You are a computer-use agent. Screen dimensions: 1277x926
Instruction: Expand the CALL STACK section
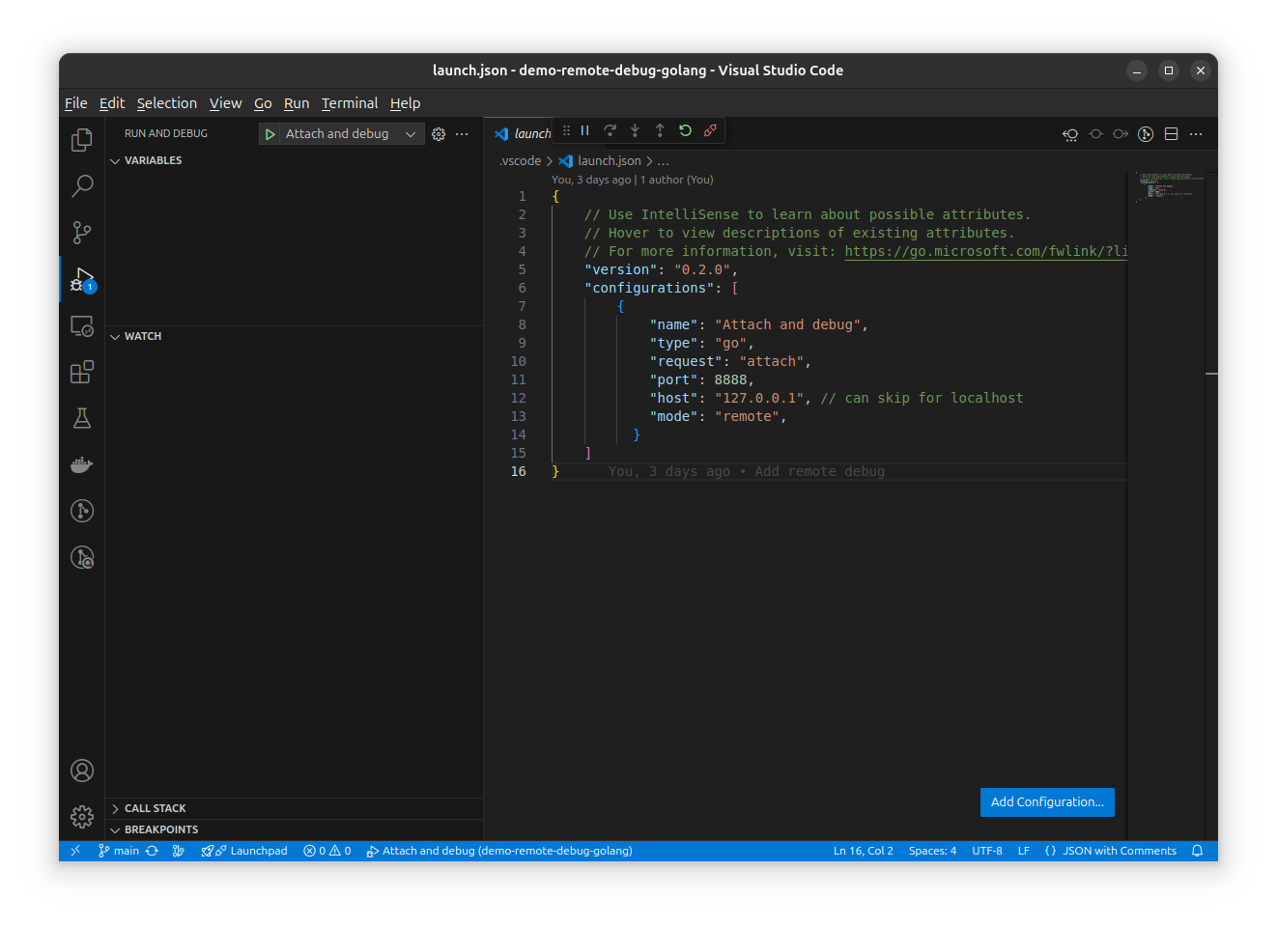pyautogui.click(x=294, y=808)
